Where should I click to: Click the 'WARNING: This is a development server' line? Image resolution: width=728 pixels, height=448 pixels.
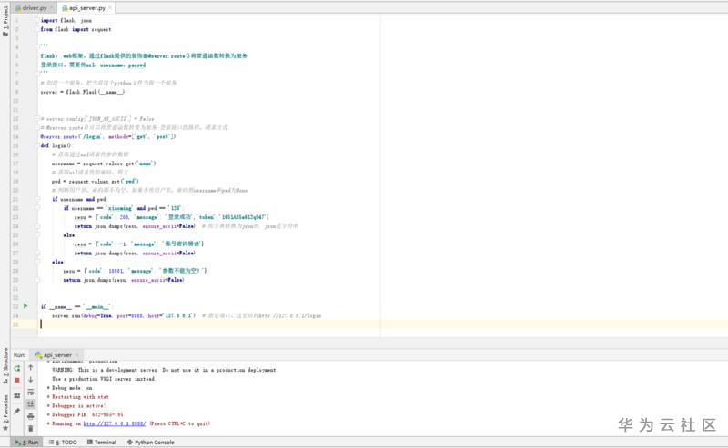coord(164,370)
